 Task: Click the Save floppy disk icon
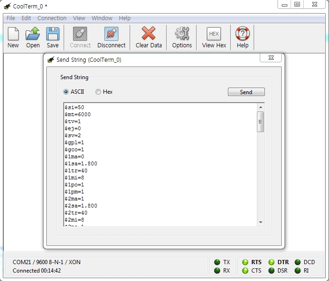click(x=52, y=34)
